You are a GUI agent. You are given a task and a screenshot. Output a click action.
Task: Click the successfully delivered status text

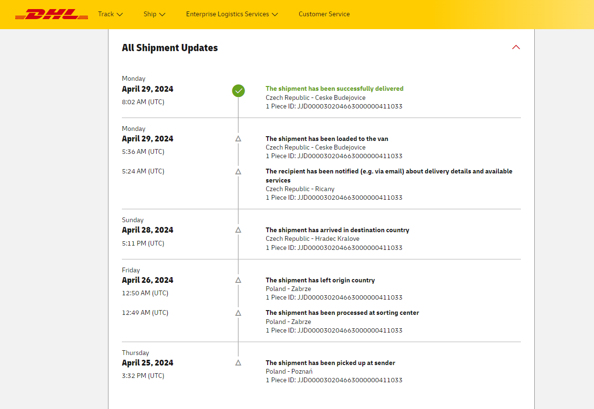pyautogui.click(x=335, y=88)
